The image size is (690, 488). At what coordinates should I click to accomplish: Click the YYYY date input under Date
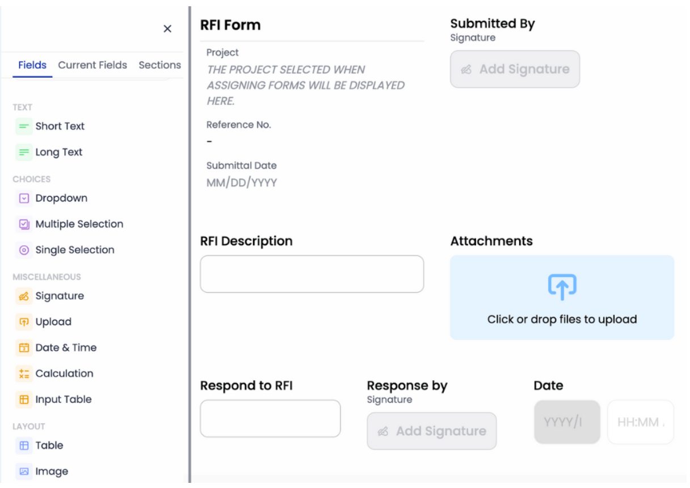coord(567,422)
